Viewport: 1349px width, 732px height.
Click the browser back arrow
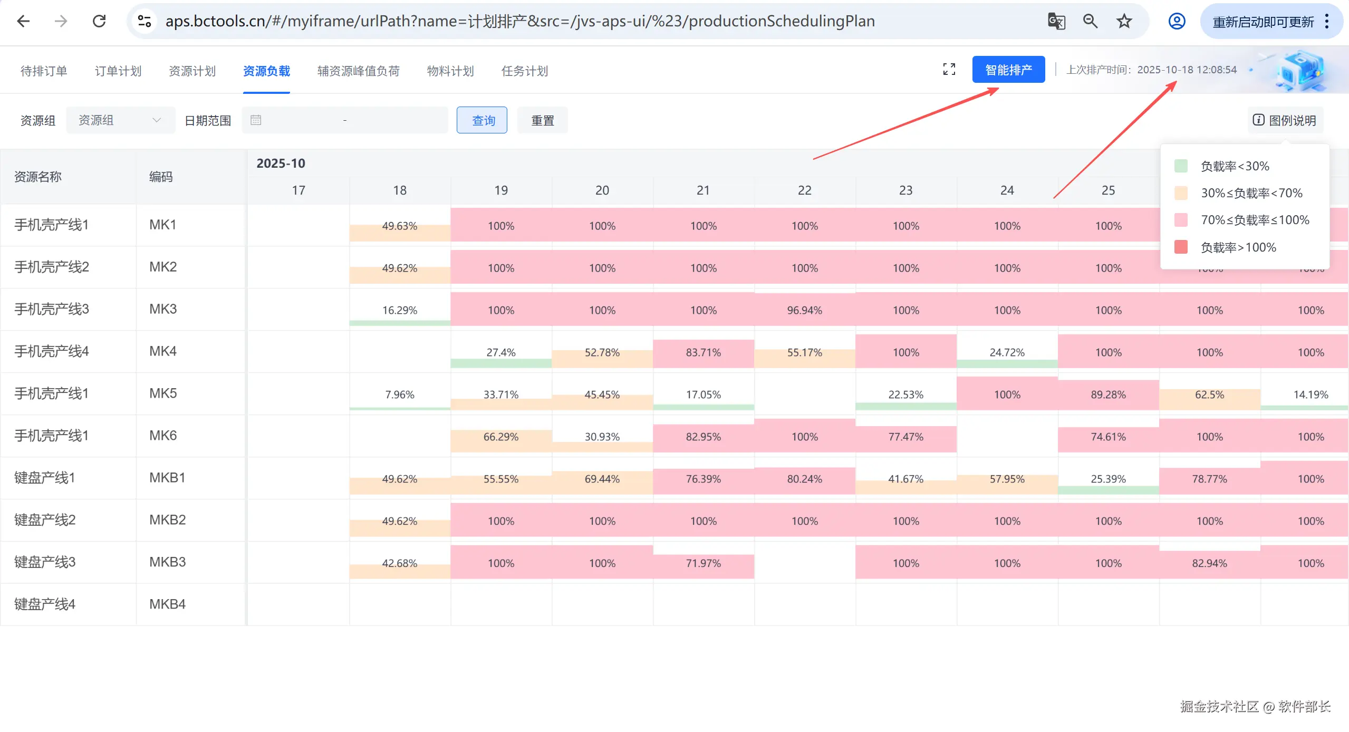pos(23,21)
